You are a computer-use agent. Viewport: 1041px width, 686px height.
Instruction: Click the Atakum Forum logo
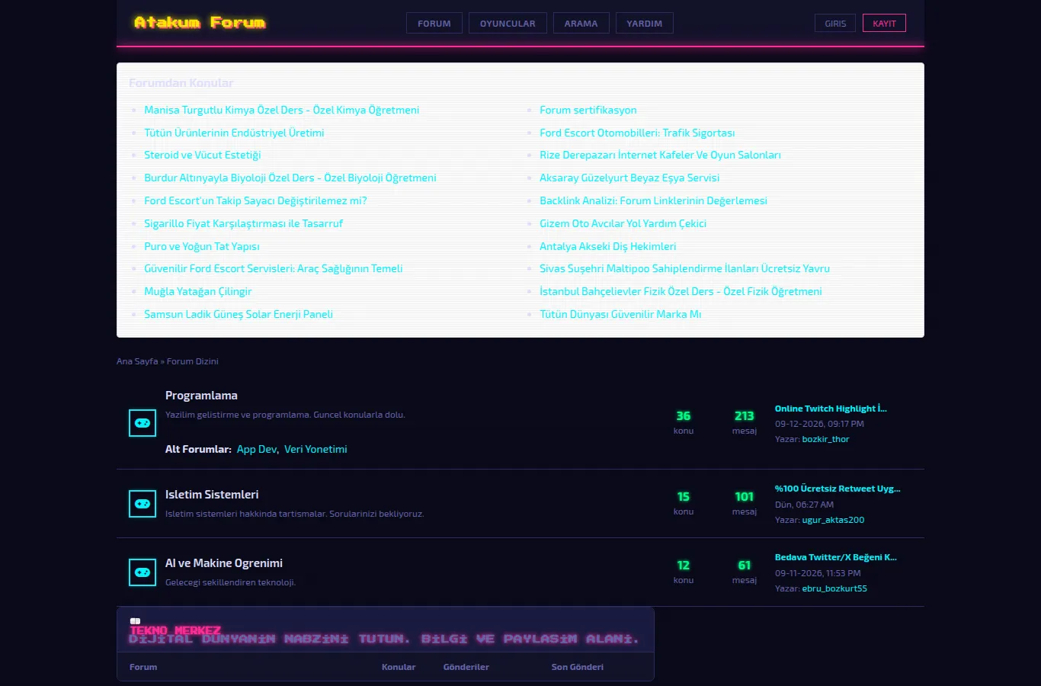coord(200,23)
